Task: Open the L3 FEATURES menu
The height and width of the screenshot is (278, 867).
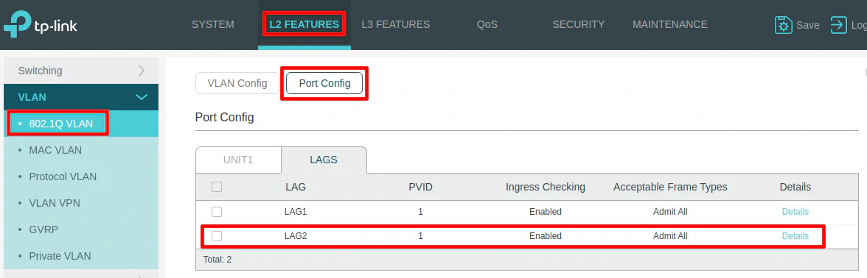Action: pyautogui.click(x=395, y=25)
